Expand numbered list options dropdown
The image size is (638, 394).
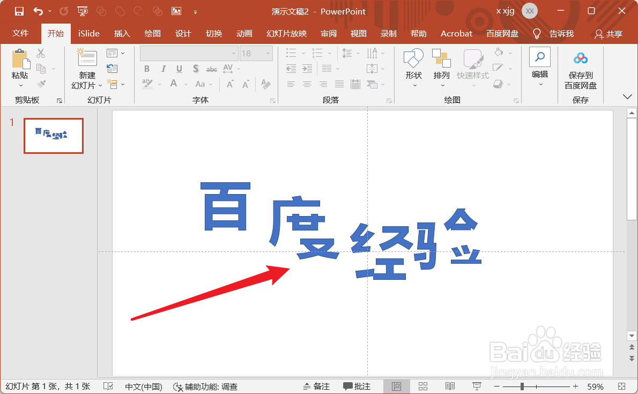(x=330, y=53)
